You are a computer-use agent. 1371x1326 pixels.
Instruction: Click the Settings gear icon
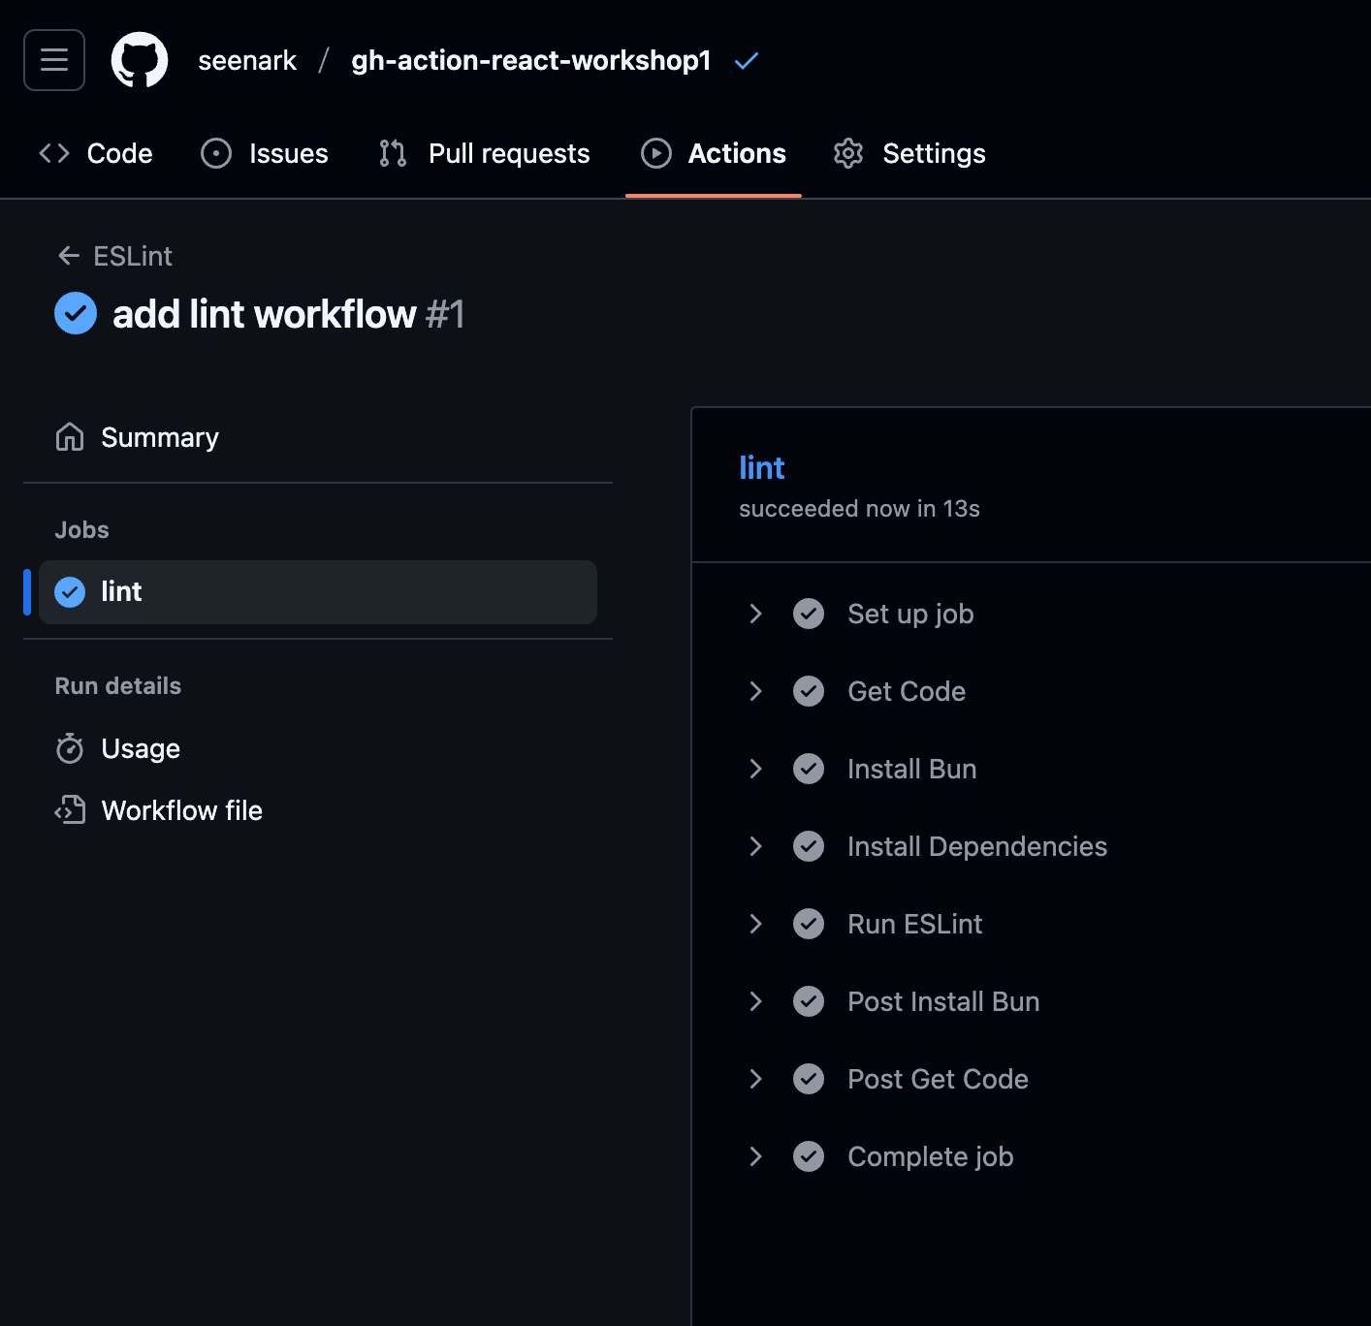point(848,153)
